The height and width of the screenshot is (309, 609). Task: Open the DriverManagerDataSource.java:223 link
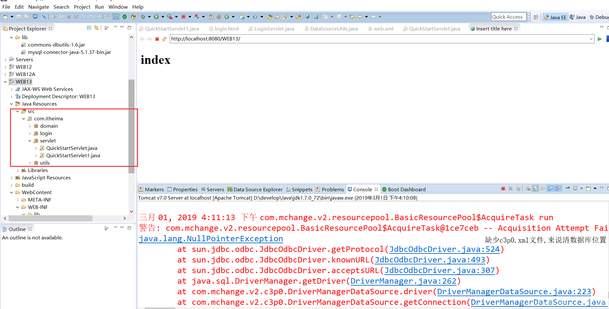tap(514, 292)
